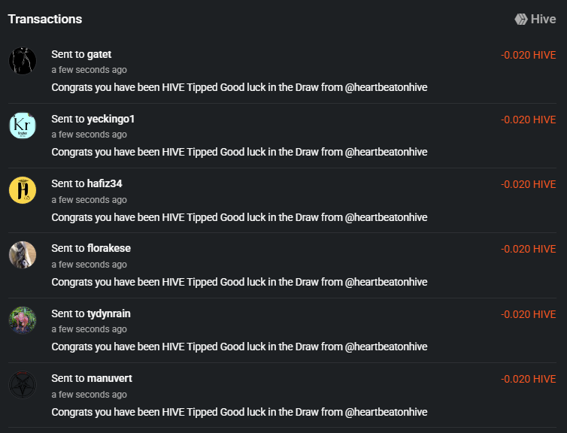Visit the florakese profile link
The width and height of the screenshot is (567, 433).
(x=109, y=248)
